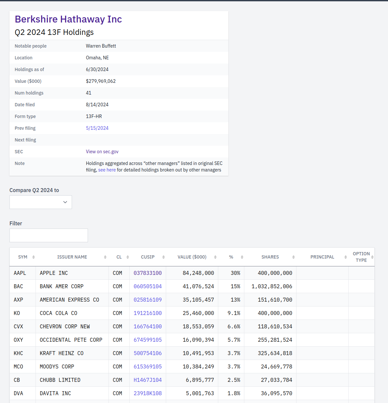The width and height of the screenshot is (388, 403).
Task: Click the OCCIDENTAL PETE CORP issuer name
Action: tap(71, 340)
